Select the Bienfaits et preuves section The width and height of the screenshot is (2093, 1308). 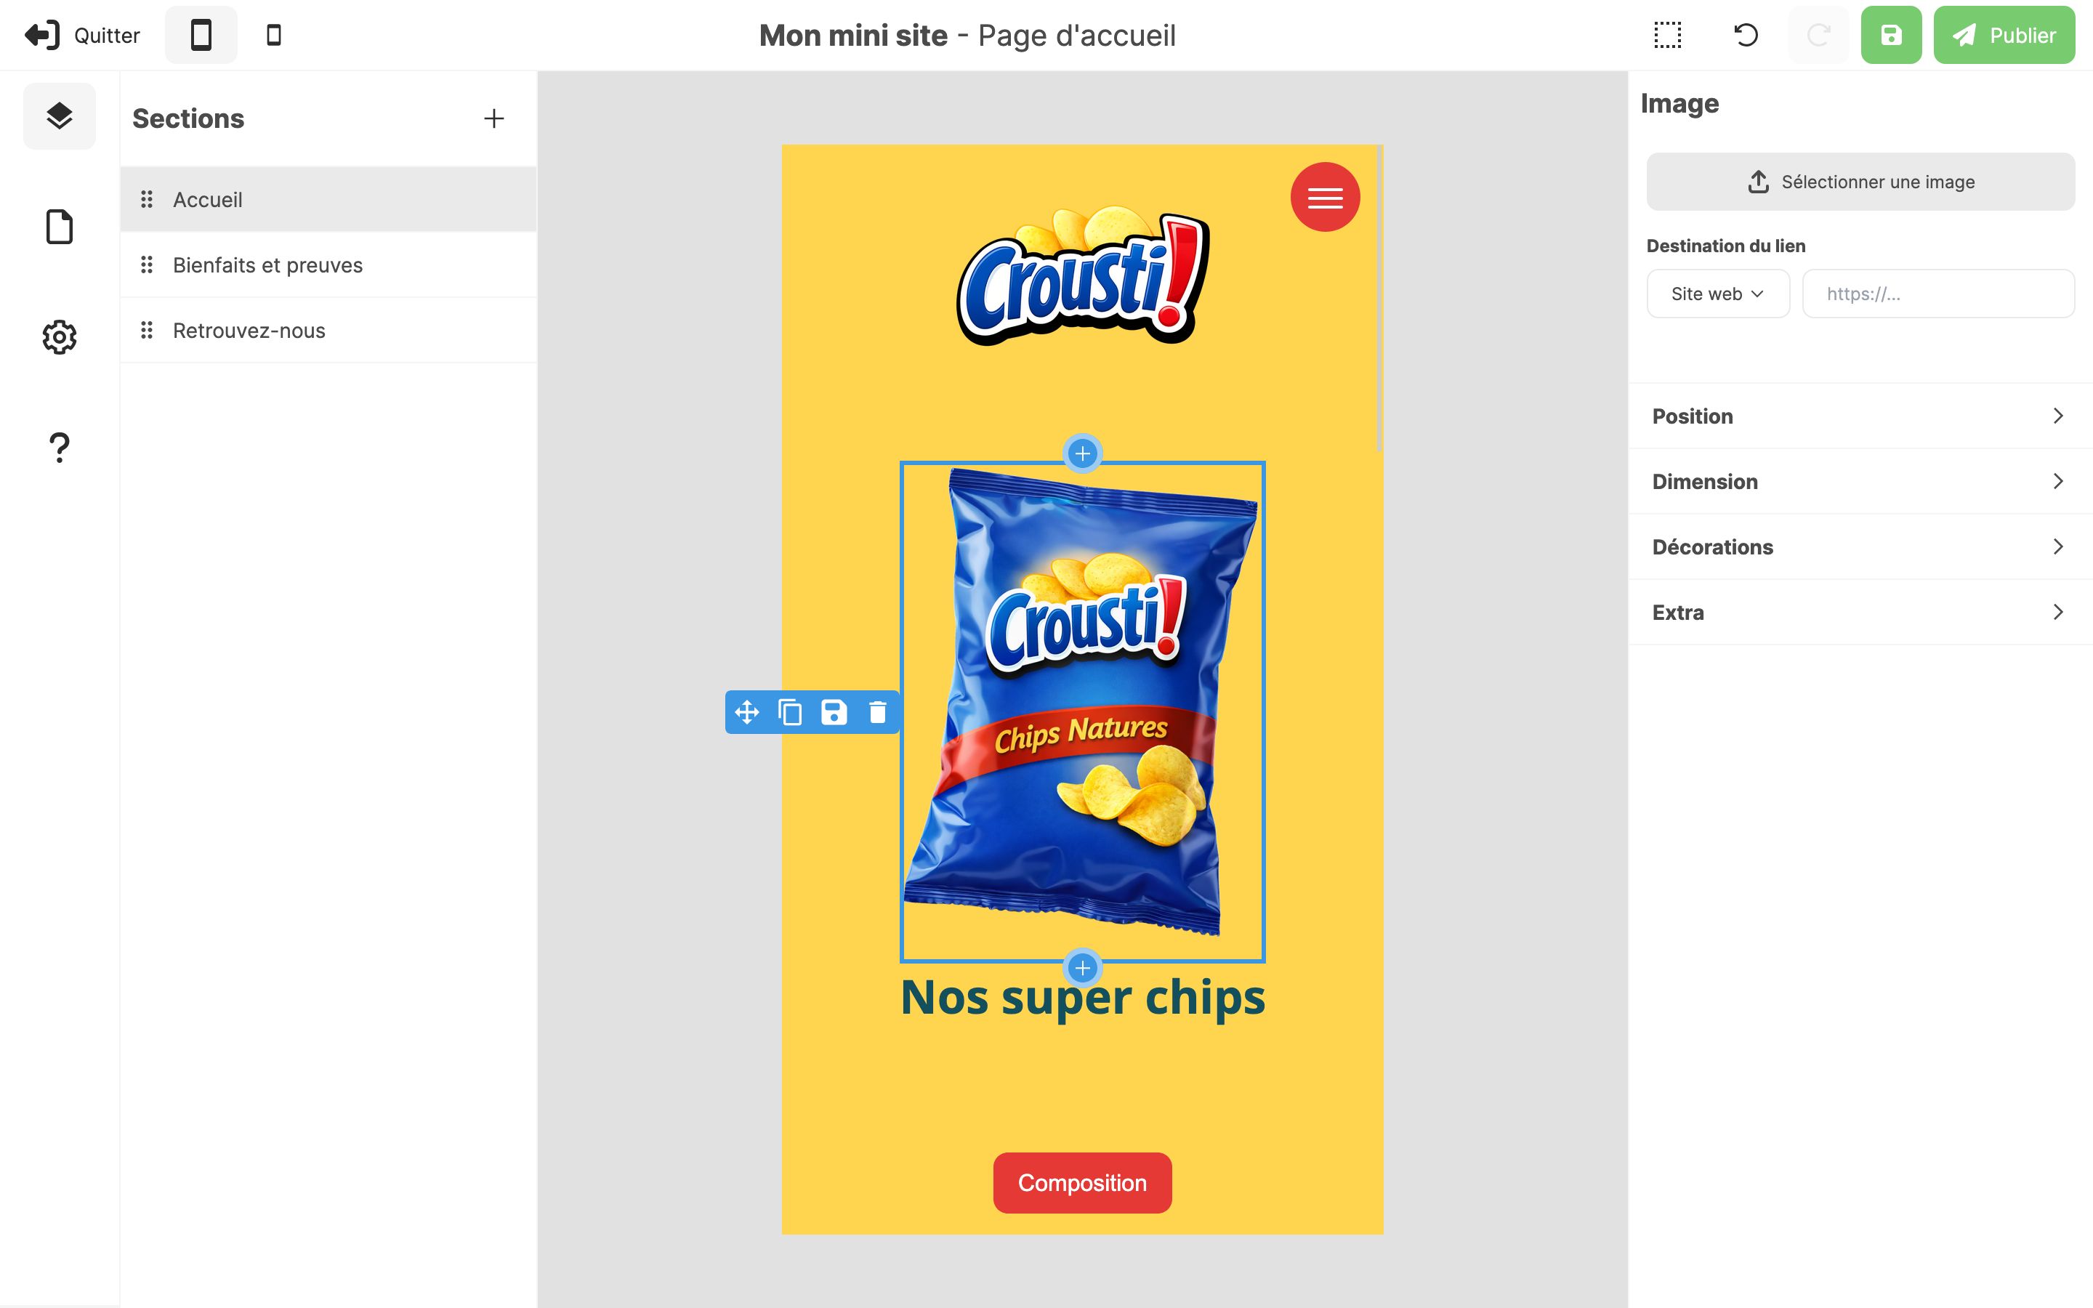[x=267, y=265]
